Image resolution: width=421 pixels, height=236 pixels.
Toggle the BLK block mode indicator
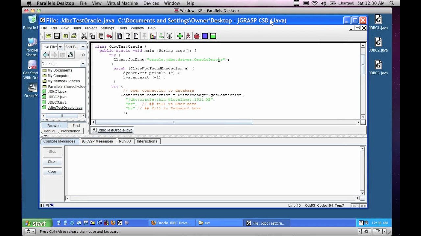[x=363, y=206]
